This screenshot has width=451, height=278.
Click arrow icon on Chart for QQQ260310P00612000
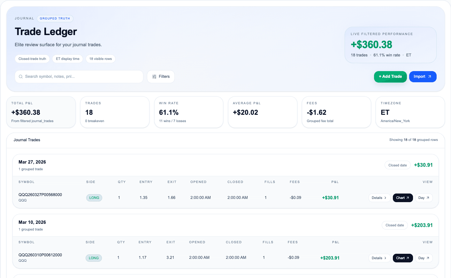pos(408,258)
